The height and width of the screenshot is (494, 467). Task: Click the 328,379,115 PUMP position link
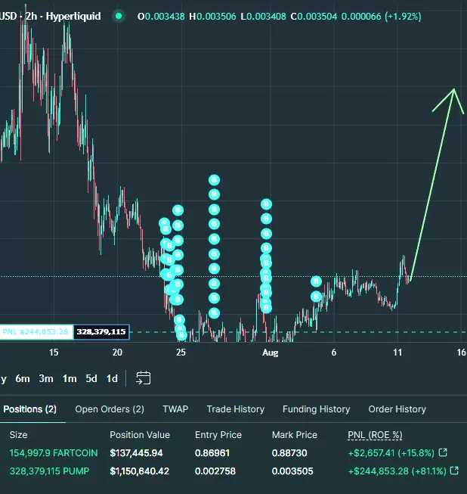click(49, 471)
